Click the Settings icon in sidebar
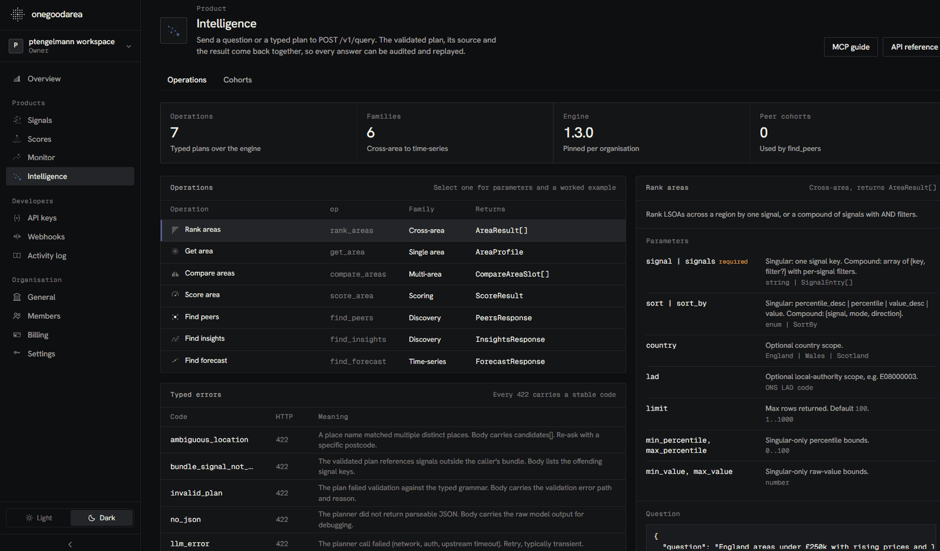The image size is (940, 551). pos(17,354)
